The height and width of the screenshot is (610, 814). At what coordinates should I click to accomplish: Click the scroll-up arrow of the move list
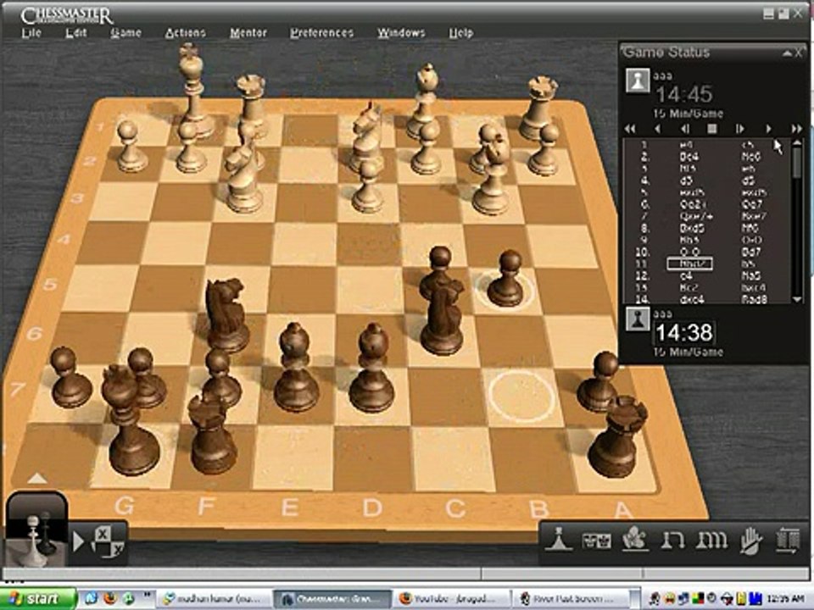tap(797, 142)
